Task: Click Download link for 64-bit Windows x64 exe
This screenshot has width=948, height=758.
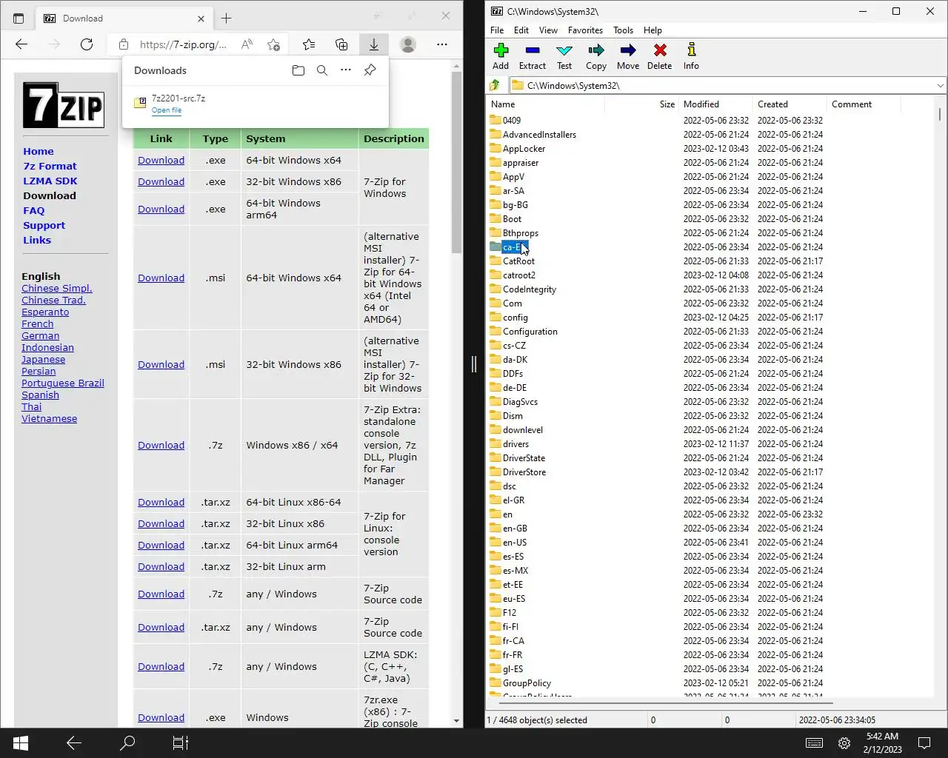Action: coord(161,161)
